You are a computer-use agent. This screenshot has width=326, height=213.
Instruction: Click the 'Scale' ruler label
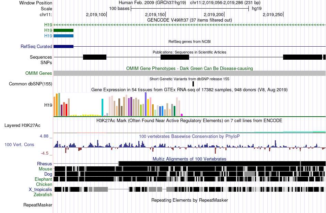pyautogui.click(x=46, y=9)
